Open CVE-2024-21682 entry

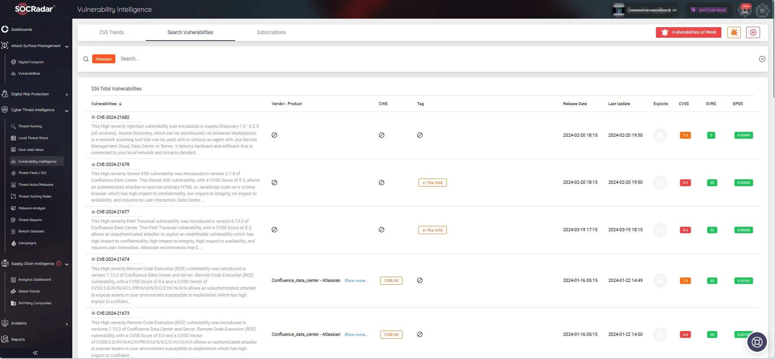[x=113, y=117]
